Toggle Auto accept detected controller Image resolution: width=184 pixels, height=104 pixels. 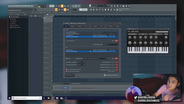coord(66,70)
